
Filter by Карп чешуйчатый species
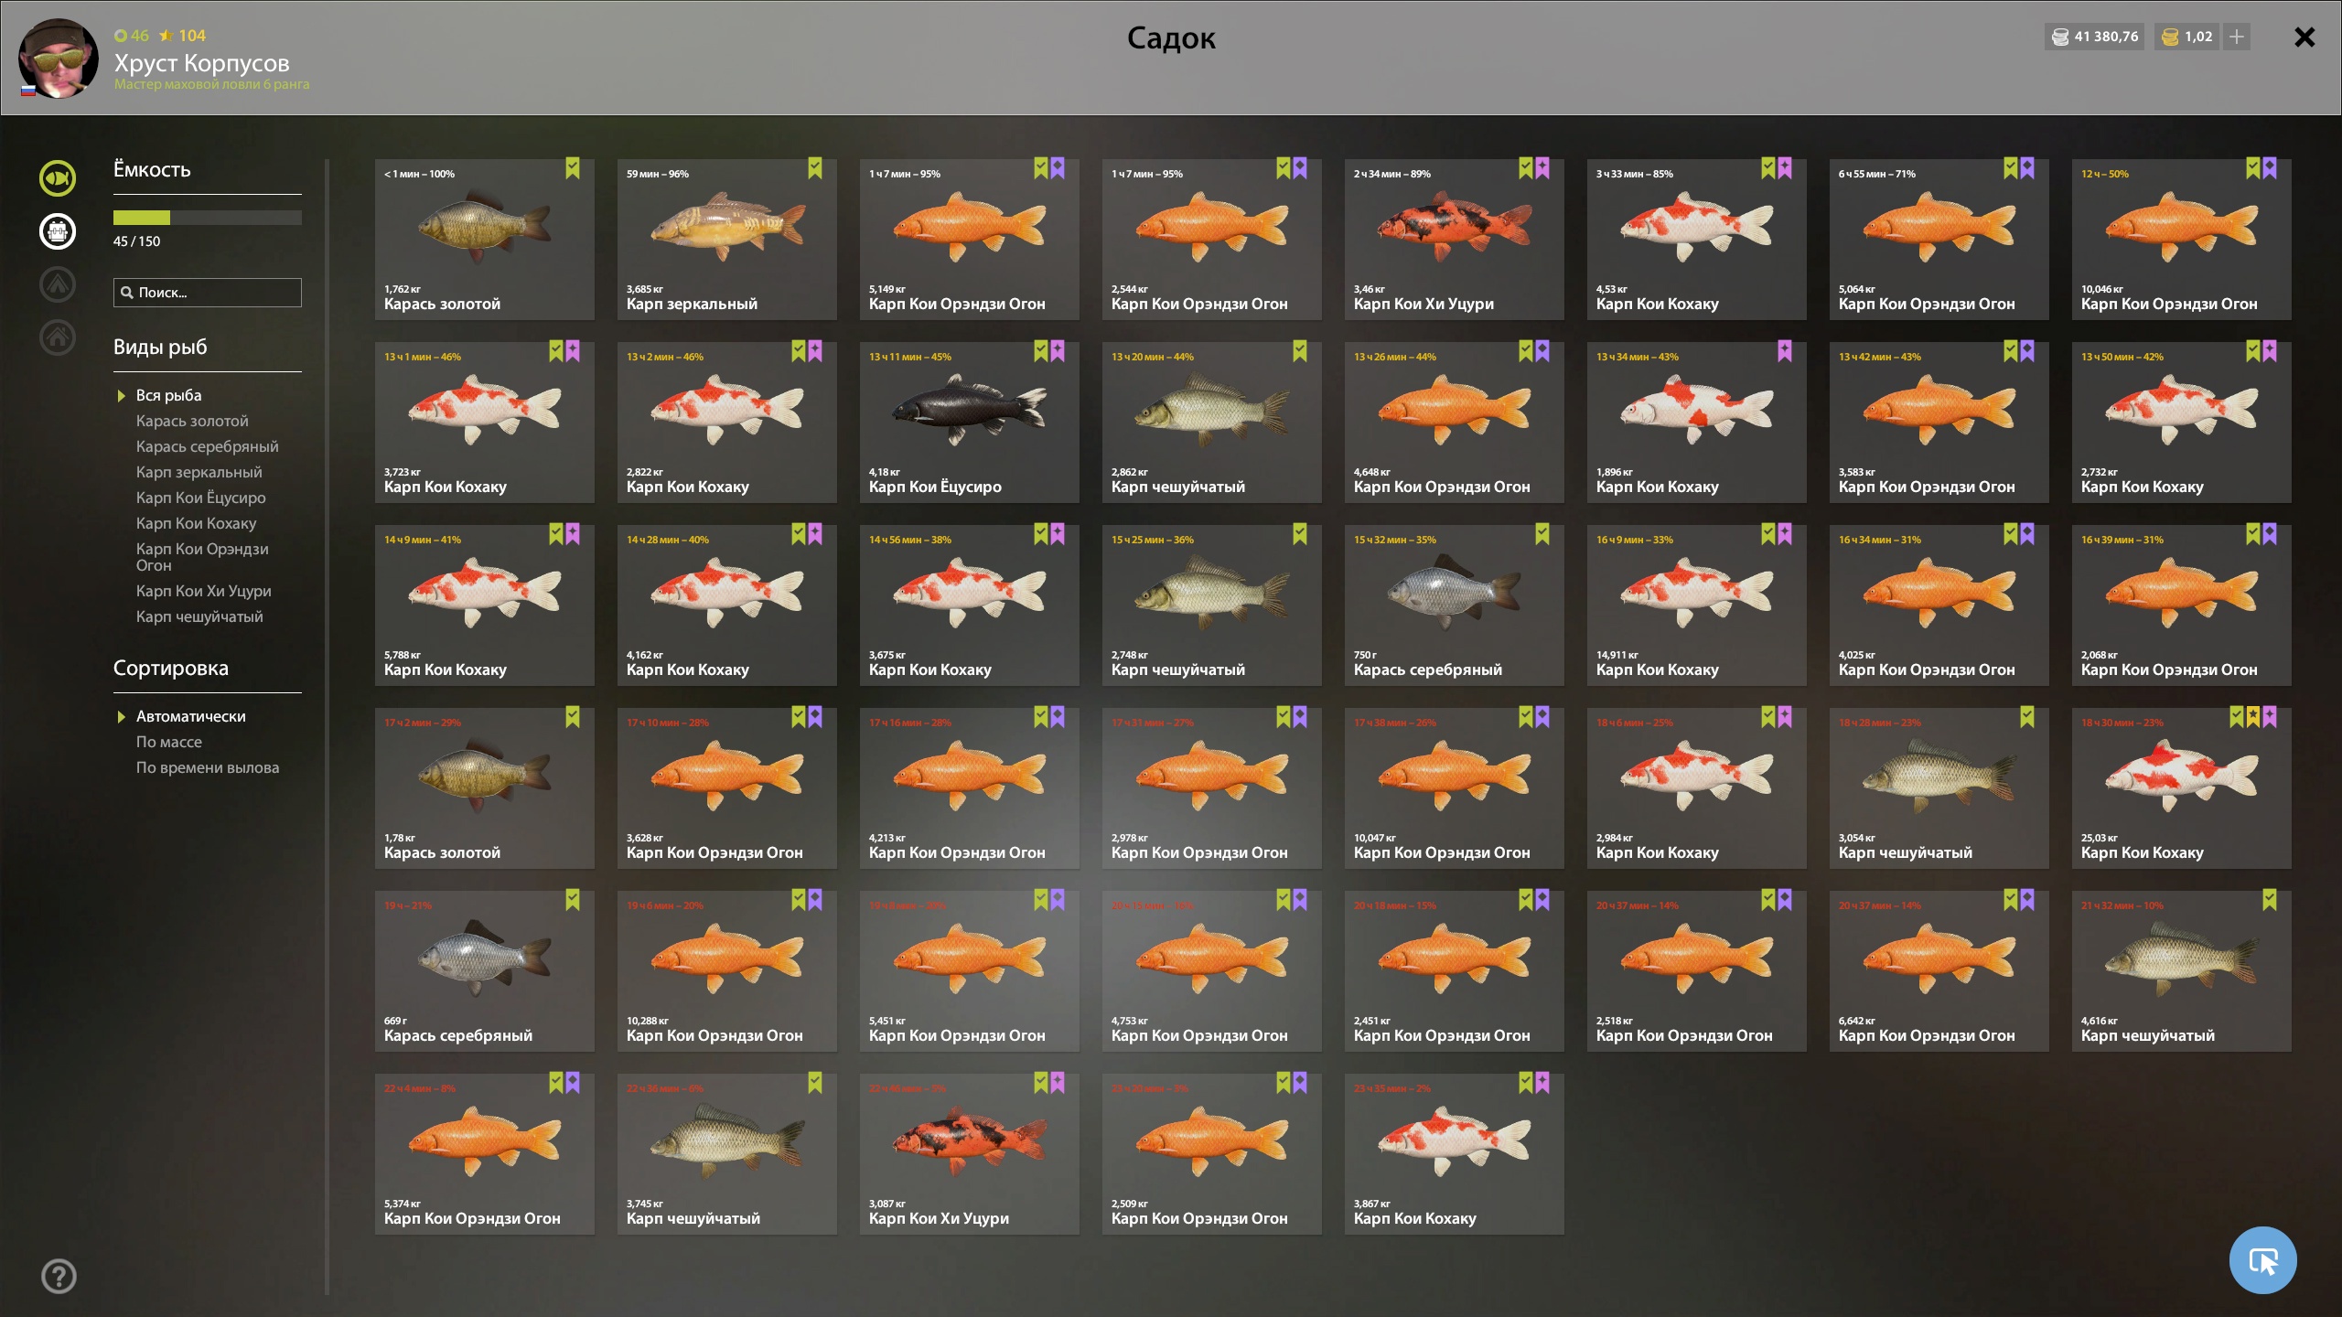tap(199, 616)
